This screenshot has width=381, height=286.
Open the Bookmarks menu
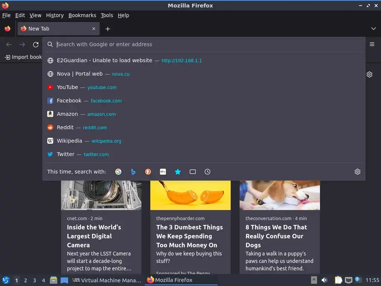[82, 15]
